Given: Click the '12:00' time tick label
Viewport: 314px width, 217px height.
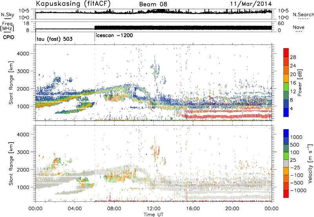Looking at the screenshot, I should pos(153,209).
